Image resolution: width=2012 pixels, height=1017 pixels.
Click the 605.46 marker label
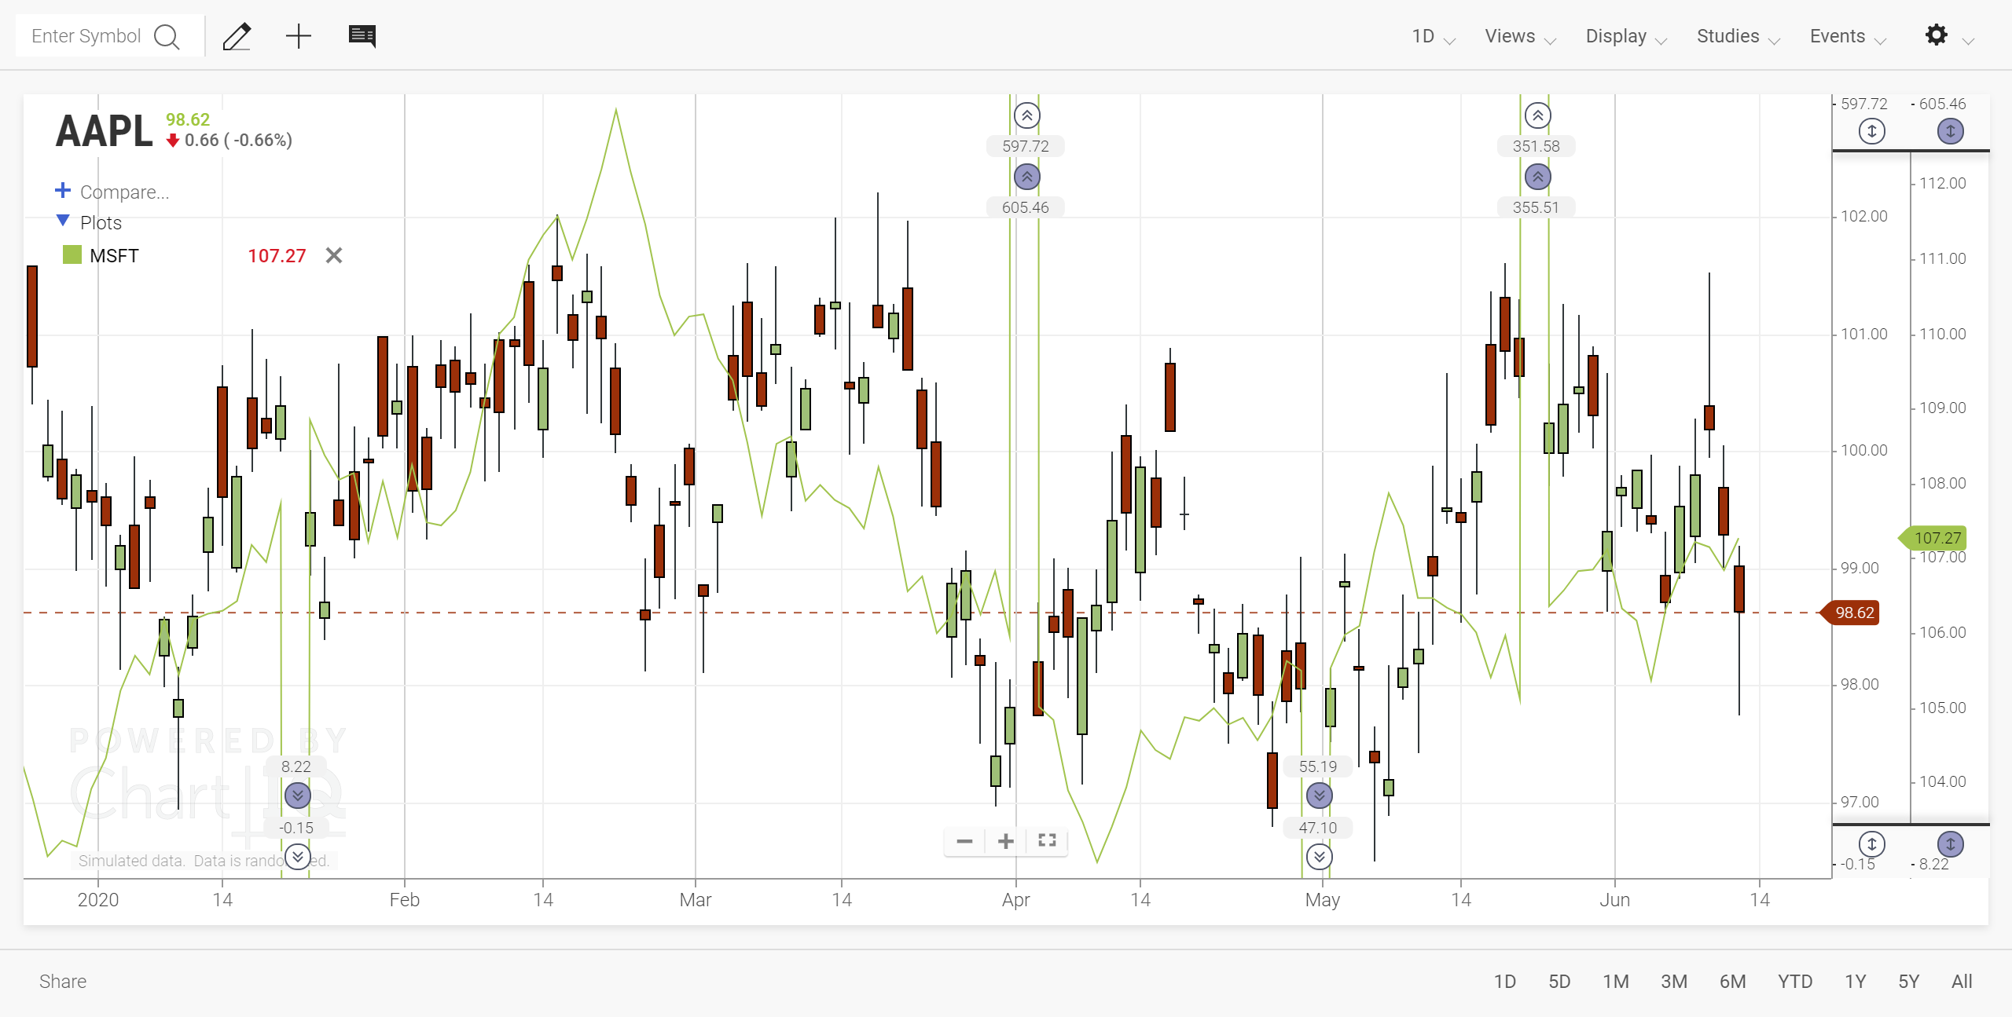pos(1026,207)
